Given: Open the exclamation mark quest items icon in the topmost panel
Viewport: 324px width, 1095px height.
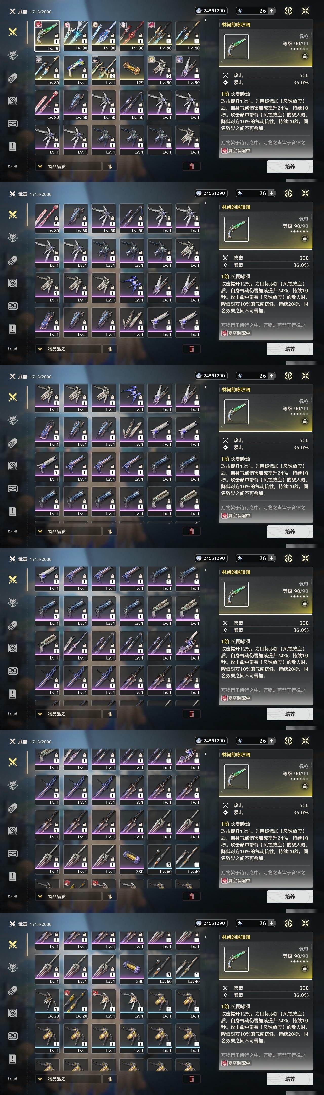Looking at the screenshot, I should (13, 146).
